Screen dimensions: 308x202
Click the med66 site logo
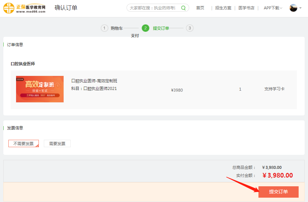point(24,8)
